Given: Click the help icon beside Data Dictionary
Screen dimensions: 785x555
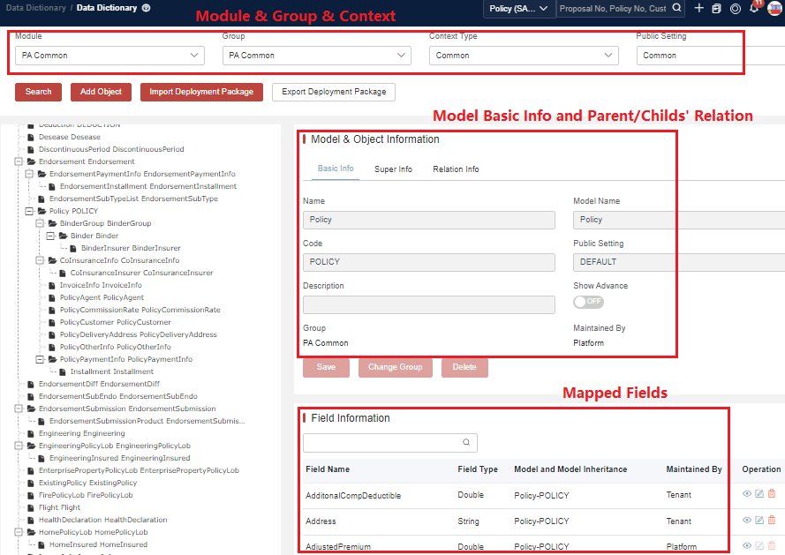Looking at the screenshot, I should (x=146, y=8).
